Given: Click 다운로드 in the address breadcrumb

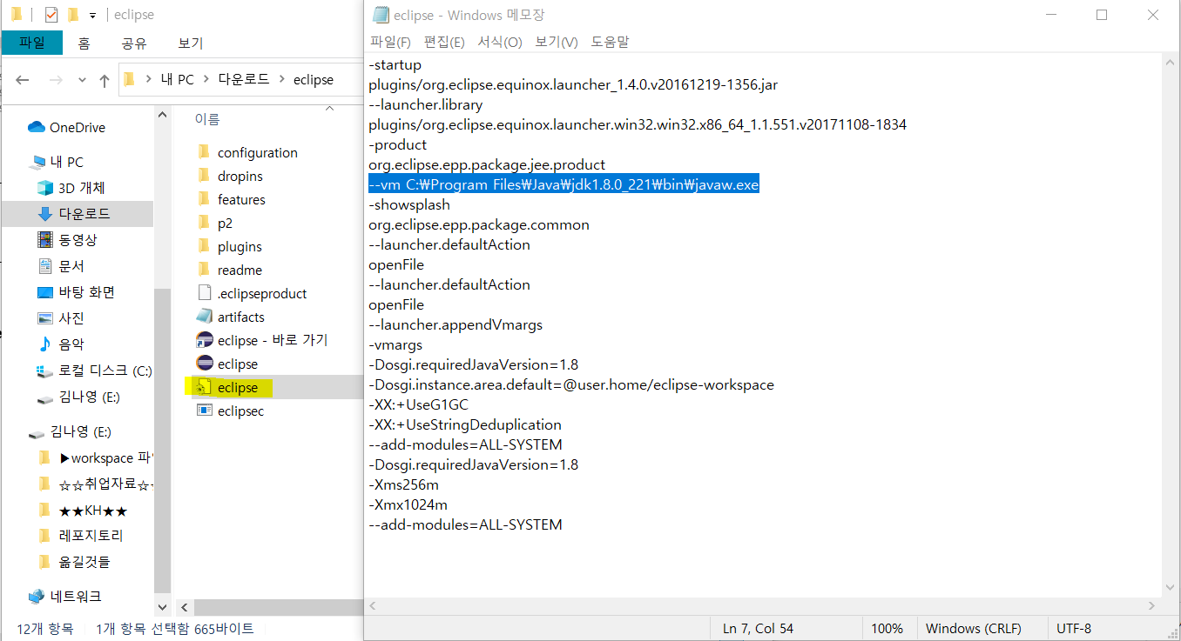Looking at the screenshot, I should click(x=244, y=79).
